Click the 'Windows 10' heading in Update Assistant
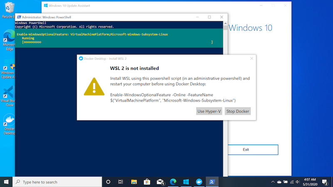Viewport: 333px width, 187px height. point(251,28)
